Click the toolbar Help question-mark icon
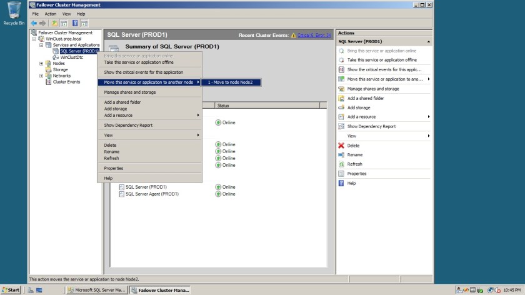Screen dimensions: 525x295 click(76, 23)
